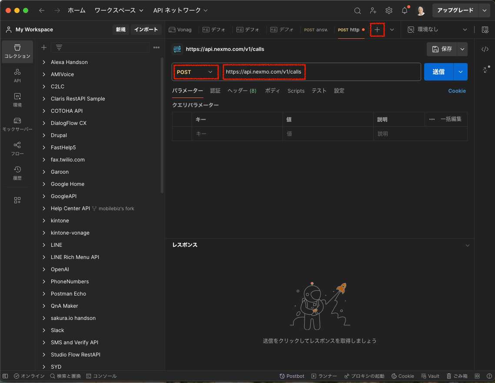Open the Mock Servers sidebar panel
The width and height of the screenshot is (495, 383).
coord(17,124)
